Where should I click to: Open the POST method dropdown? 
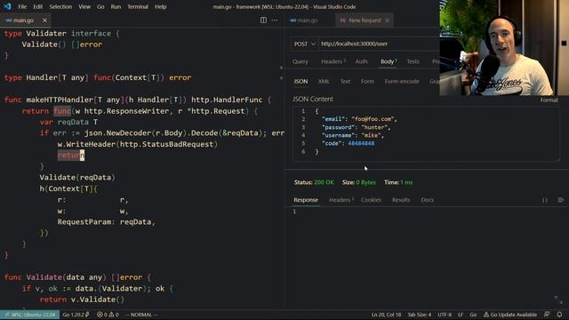pos(304,44)
